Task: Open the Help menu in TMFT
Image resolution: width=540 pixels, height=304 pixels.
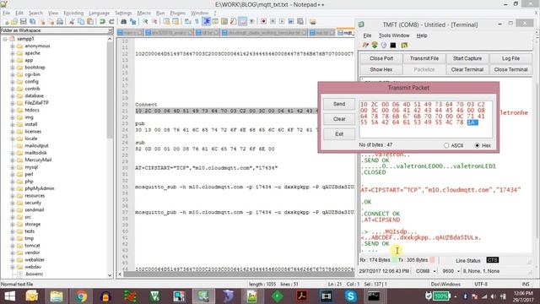Action: [x=422, y=35]
